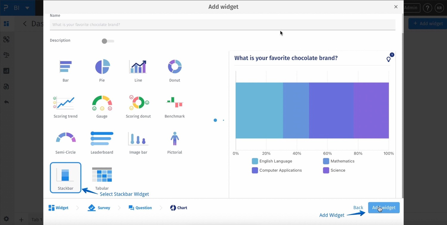The image size is (447, 225).
Task: Click the English Language legend color swatch
Action: pos(255,161)
